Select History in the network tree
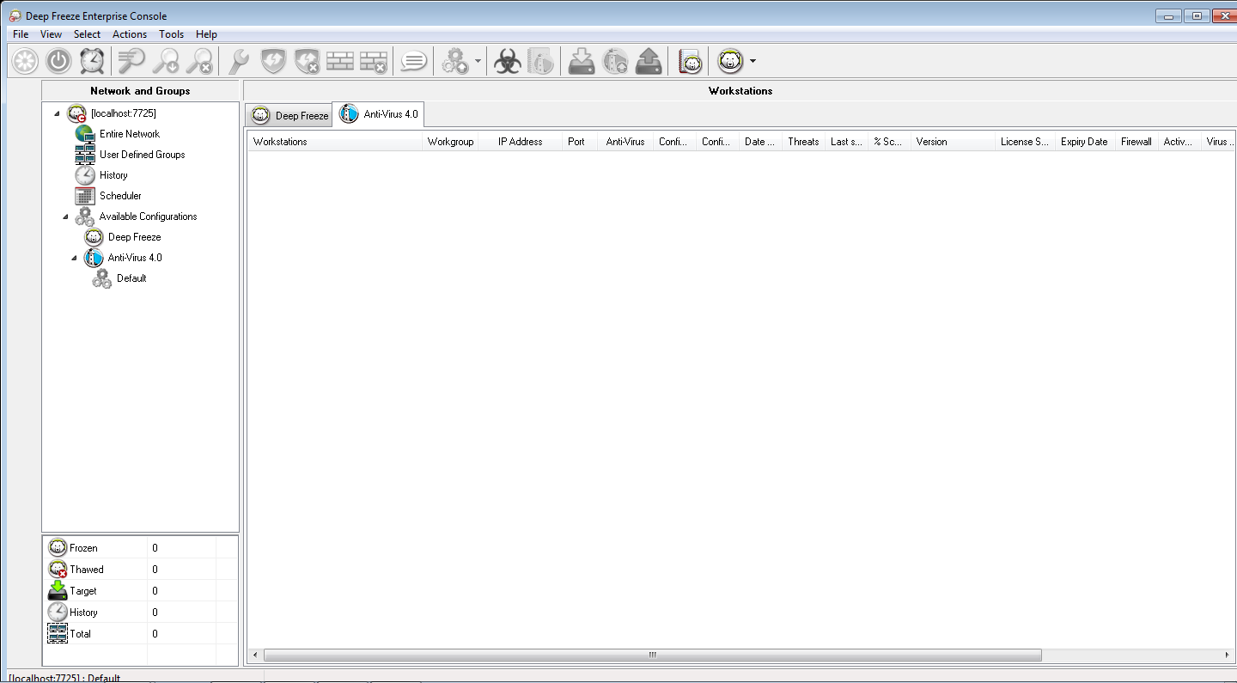The image size is (1237, 683). pyautogui.click(x=113, y=175)
